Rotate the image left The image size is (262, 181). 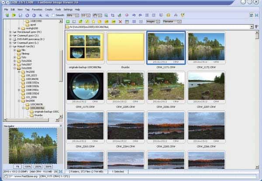134,15
